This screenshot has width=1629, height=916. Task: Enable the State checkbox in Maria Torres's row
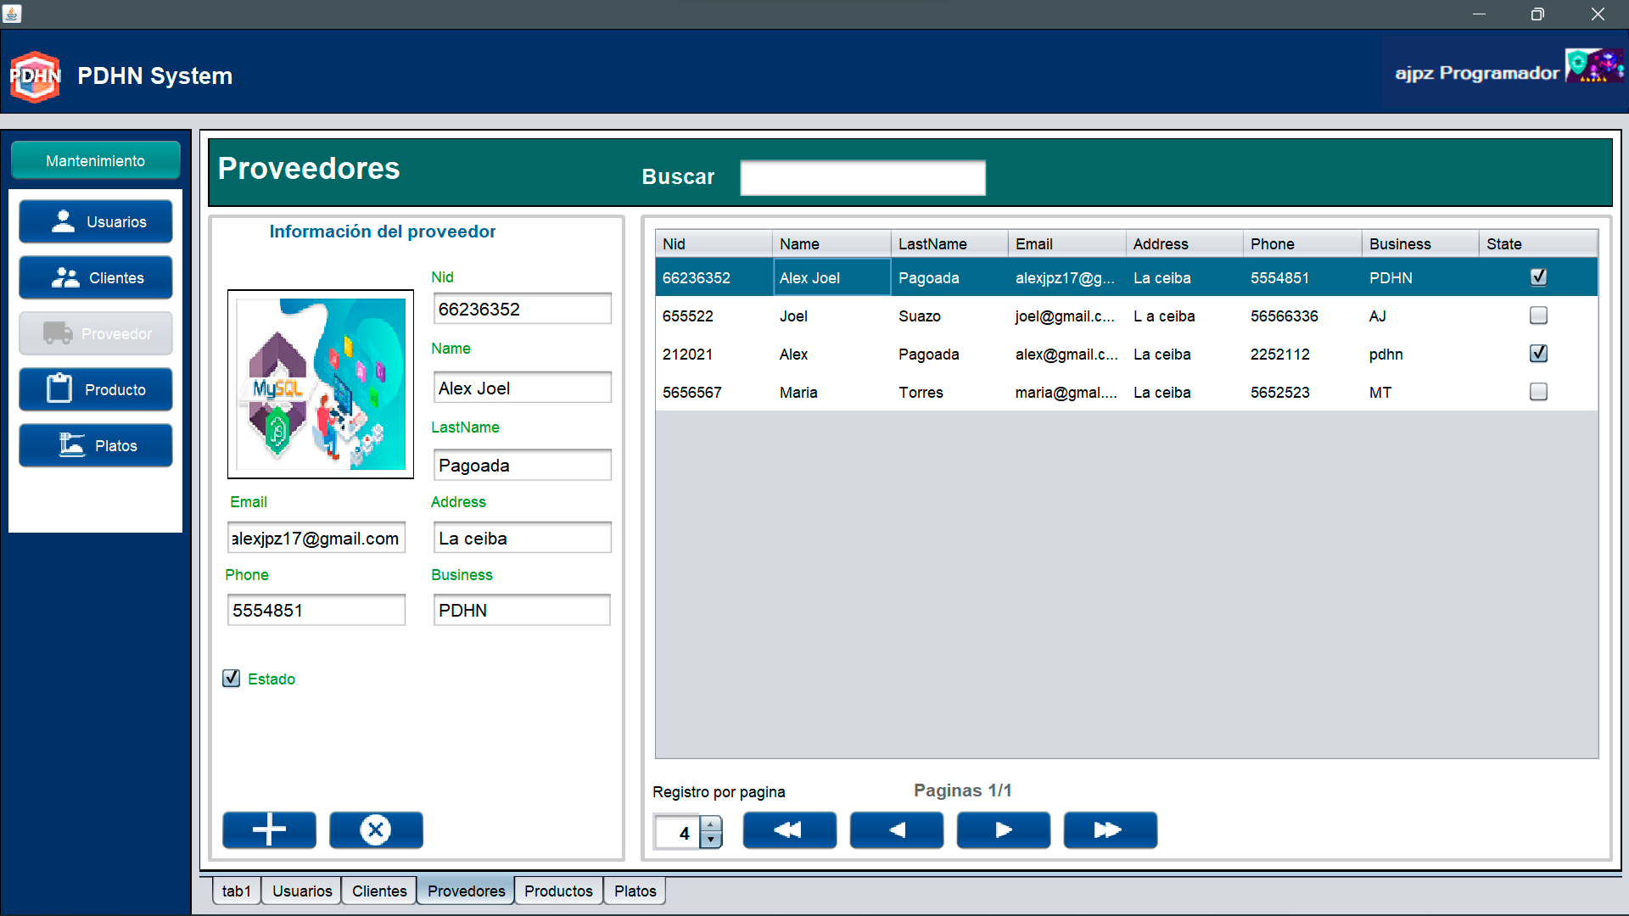coord(1537,392)
